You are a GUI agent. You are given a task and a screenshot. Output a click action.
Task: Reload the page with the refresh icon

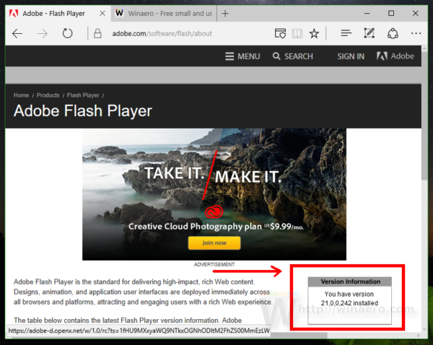tap(67, 34)
